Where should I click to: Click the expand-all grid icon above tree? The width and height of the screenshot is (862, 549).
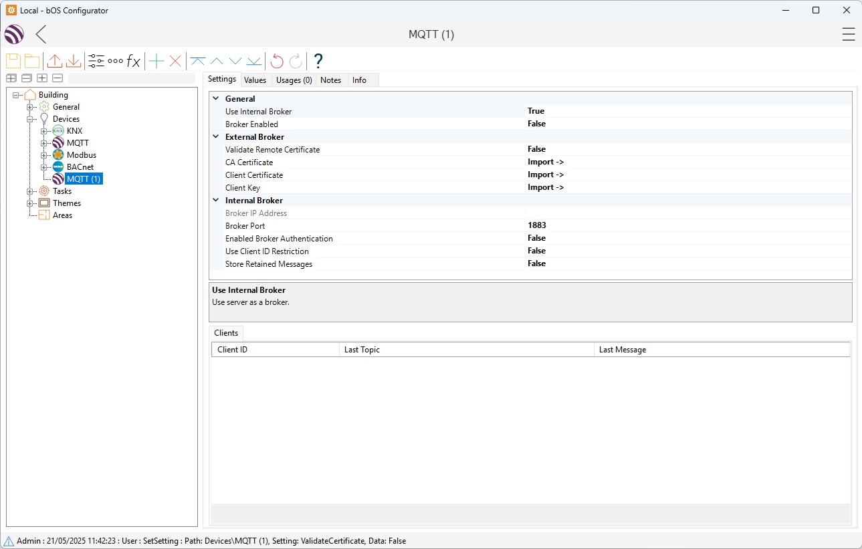pyautogui.click(x=11, y=78)
